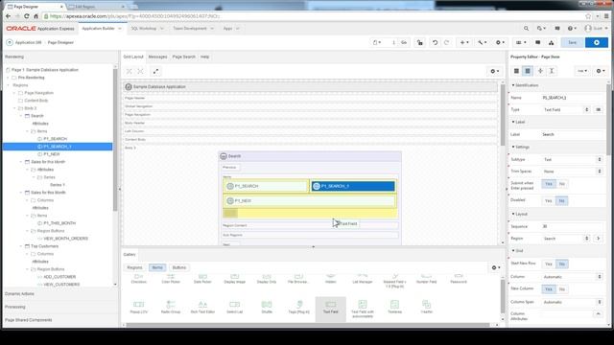Bookmark this page with the star icon

(588, 16)
